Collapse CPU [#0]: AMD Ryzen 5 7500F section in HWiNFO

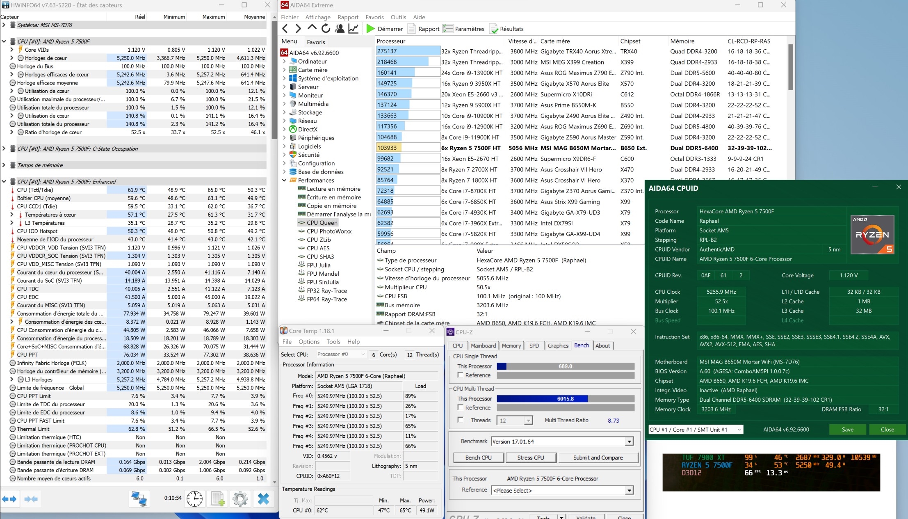pyautogui.click(x=4, y=41)
